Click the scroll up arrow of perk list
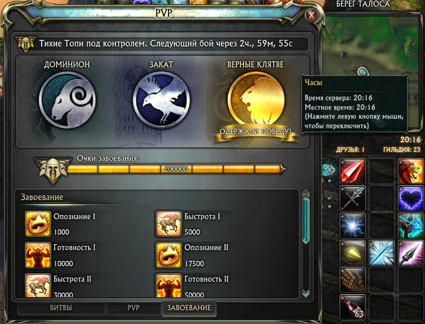This screenshot has width=425, height=324. point(306,193)
